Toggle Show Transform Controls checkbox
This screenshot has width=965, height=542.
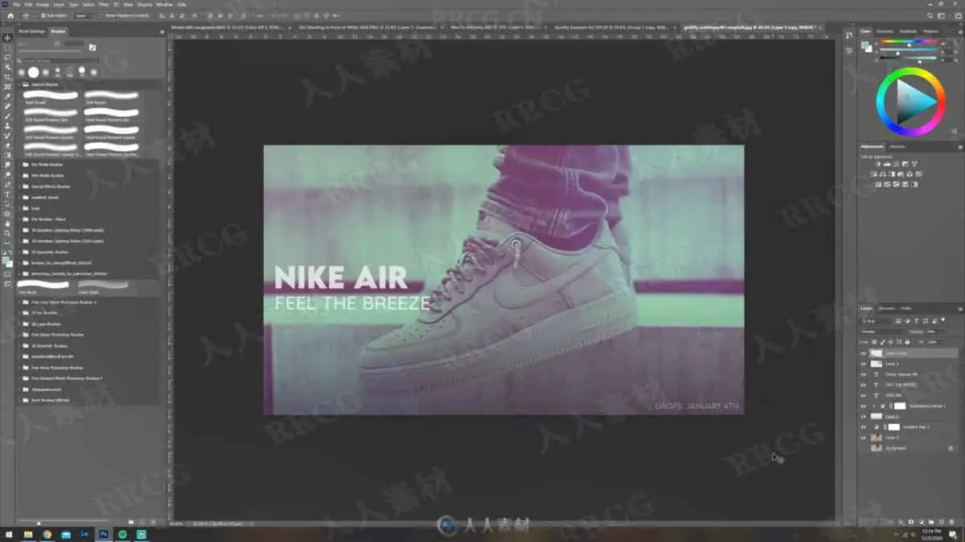point(102,15)
